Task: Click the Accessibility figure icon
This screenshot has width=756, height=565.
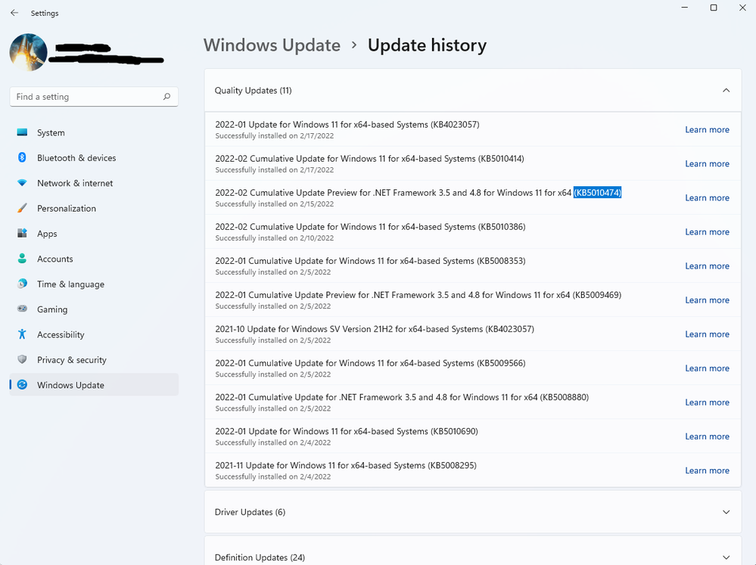Action: pos(22,334)
